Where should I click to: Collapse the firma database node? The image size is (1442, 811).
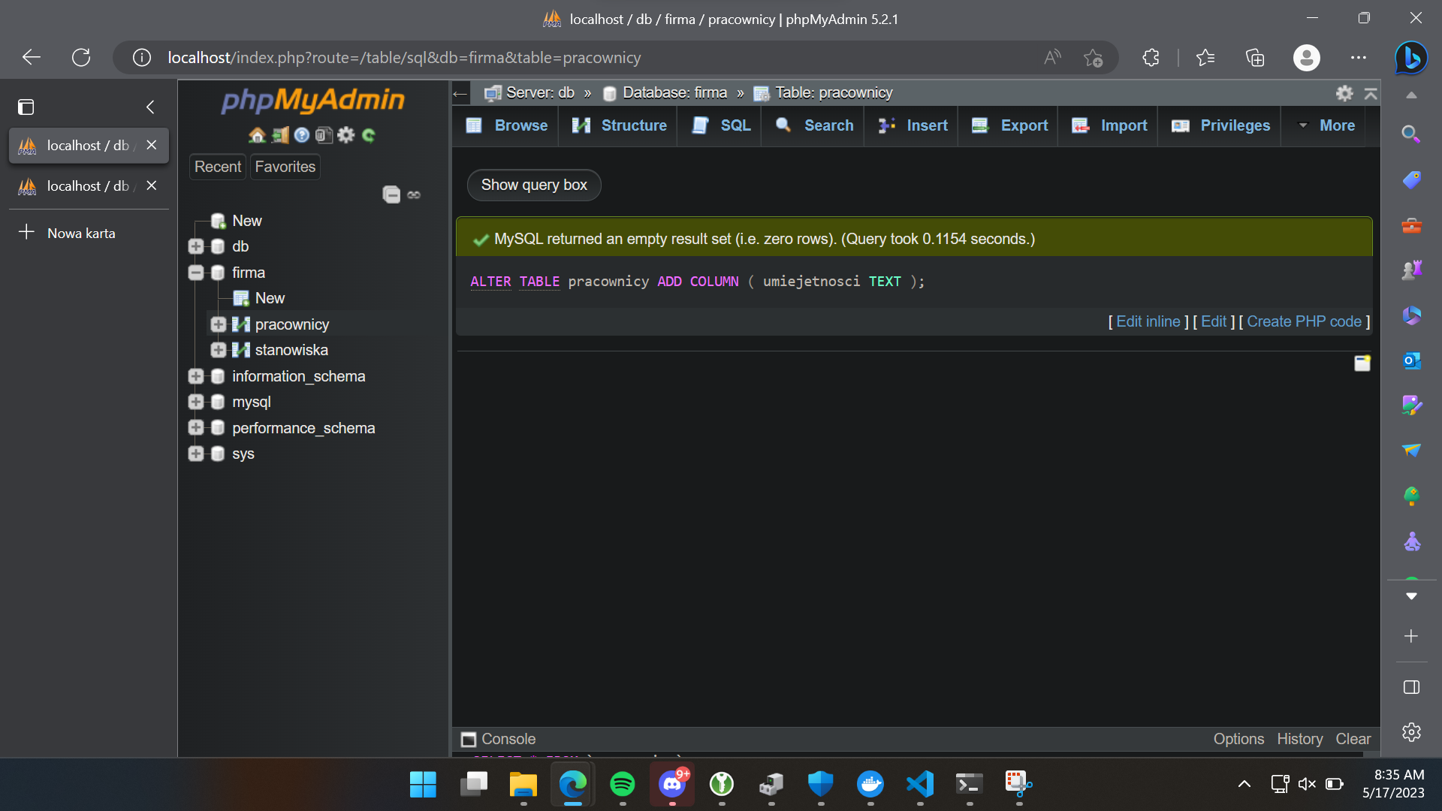click(x=196, y=273)
